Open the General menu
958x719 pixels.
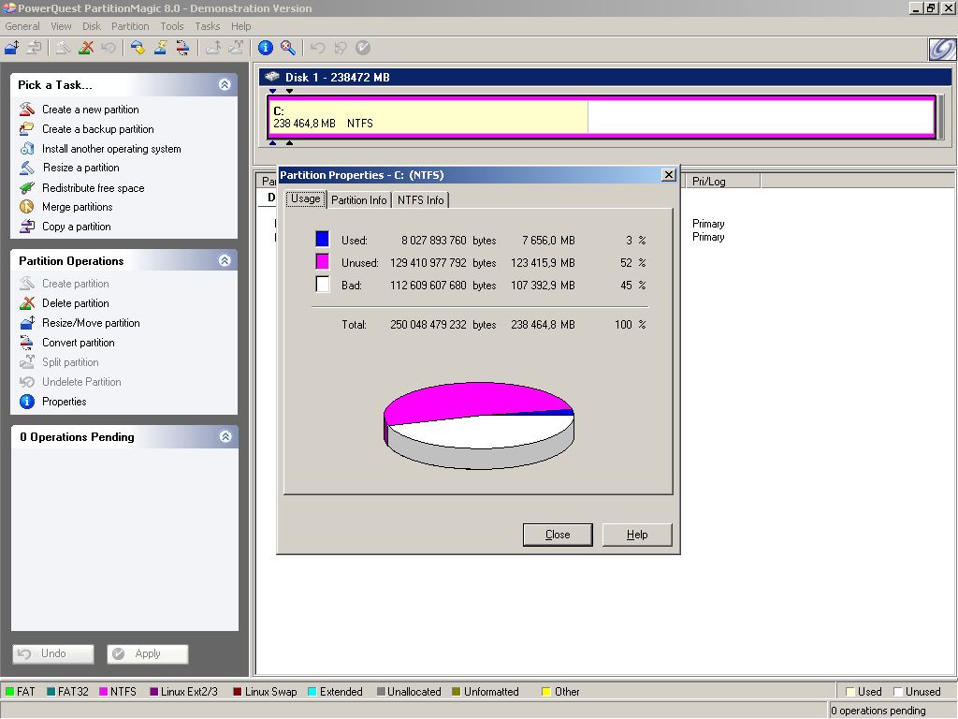[22, 26]
